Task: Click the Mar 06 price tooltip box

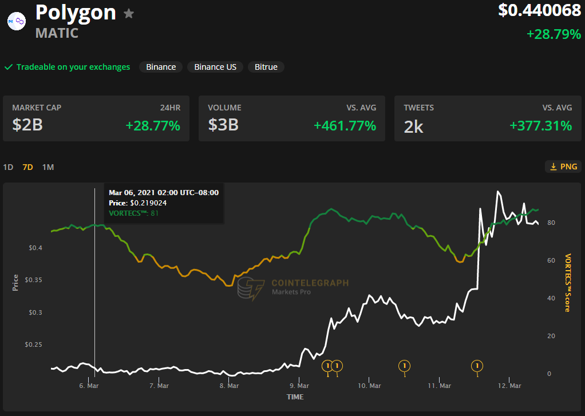Action: coord(164,203)
